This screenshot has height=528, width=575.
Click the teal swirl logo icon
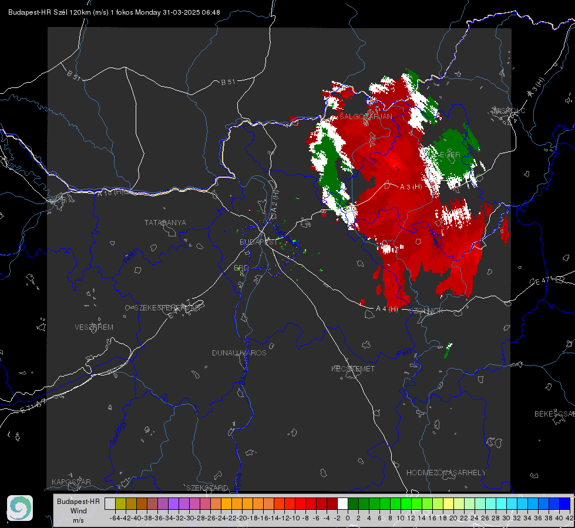click(20, 508)
